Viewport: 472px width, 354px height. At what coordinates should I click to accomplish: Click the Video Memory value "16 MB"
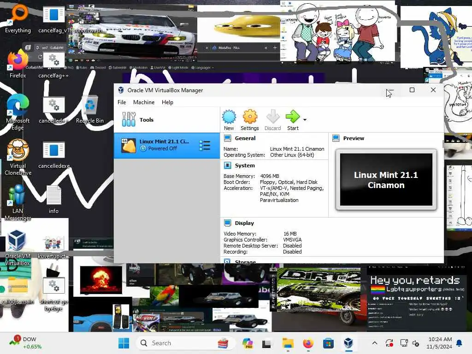point(290,234)
